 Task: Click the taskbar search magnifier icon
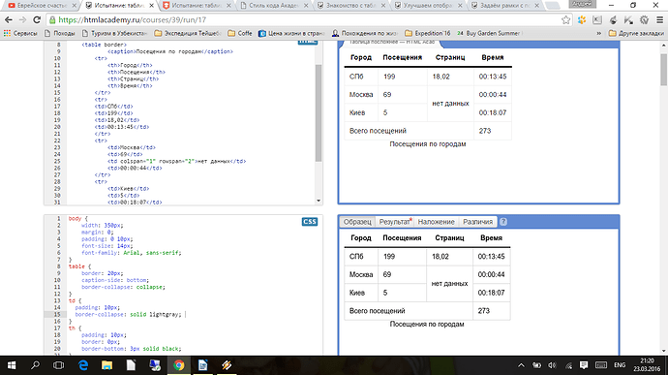tap(36, 365)
